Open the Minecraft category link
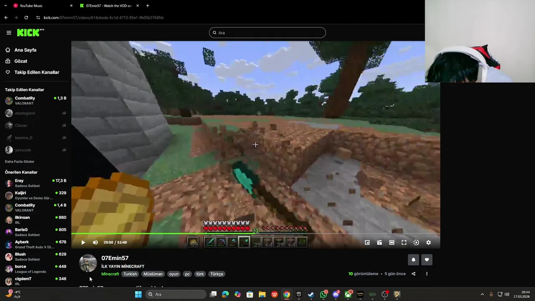The image size is (535, 301). click(x=110, y=274)
